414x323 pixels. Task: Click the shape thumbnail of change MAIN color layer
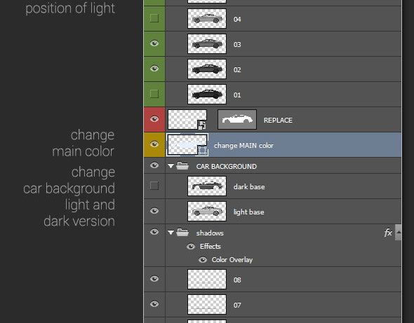187,144
